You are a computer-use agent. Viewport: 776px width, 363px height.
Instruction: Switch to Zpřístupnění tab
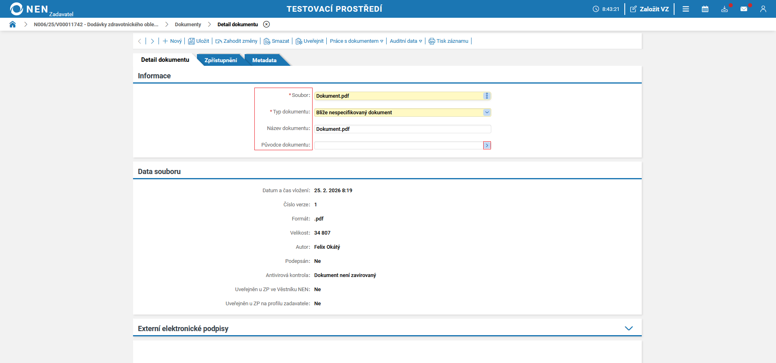[x=221, y=60]
